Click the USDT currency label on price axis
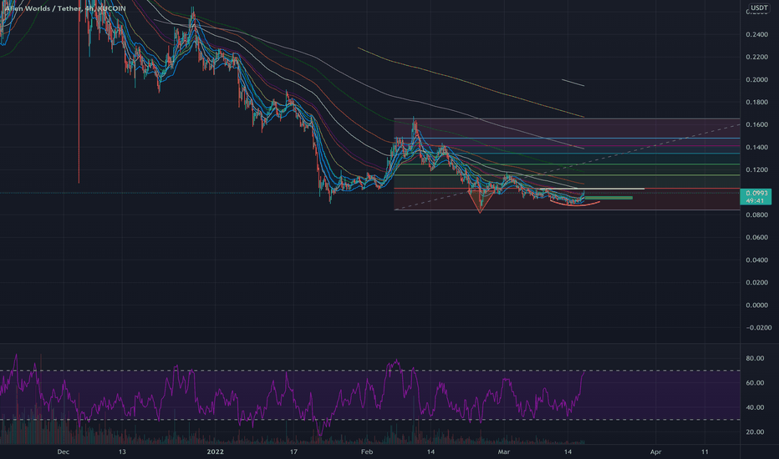779x459 pixels. 759,8
